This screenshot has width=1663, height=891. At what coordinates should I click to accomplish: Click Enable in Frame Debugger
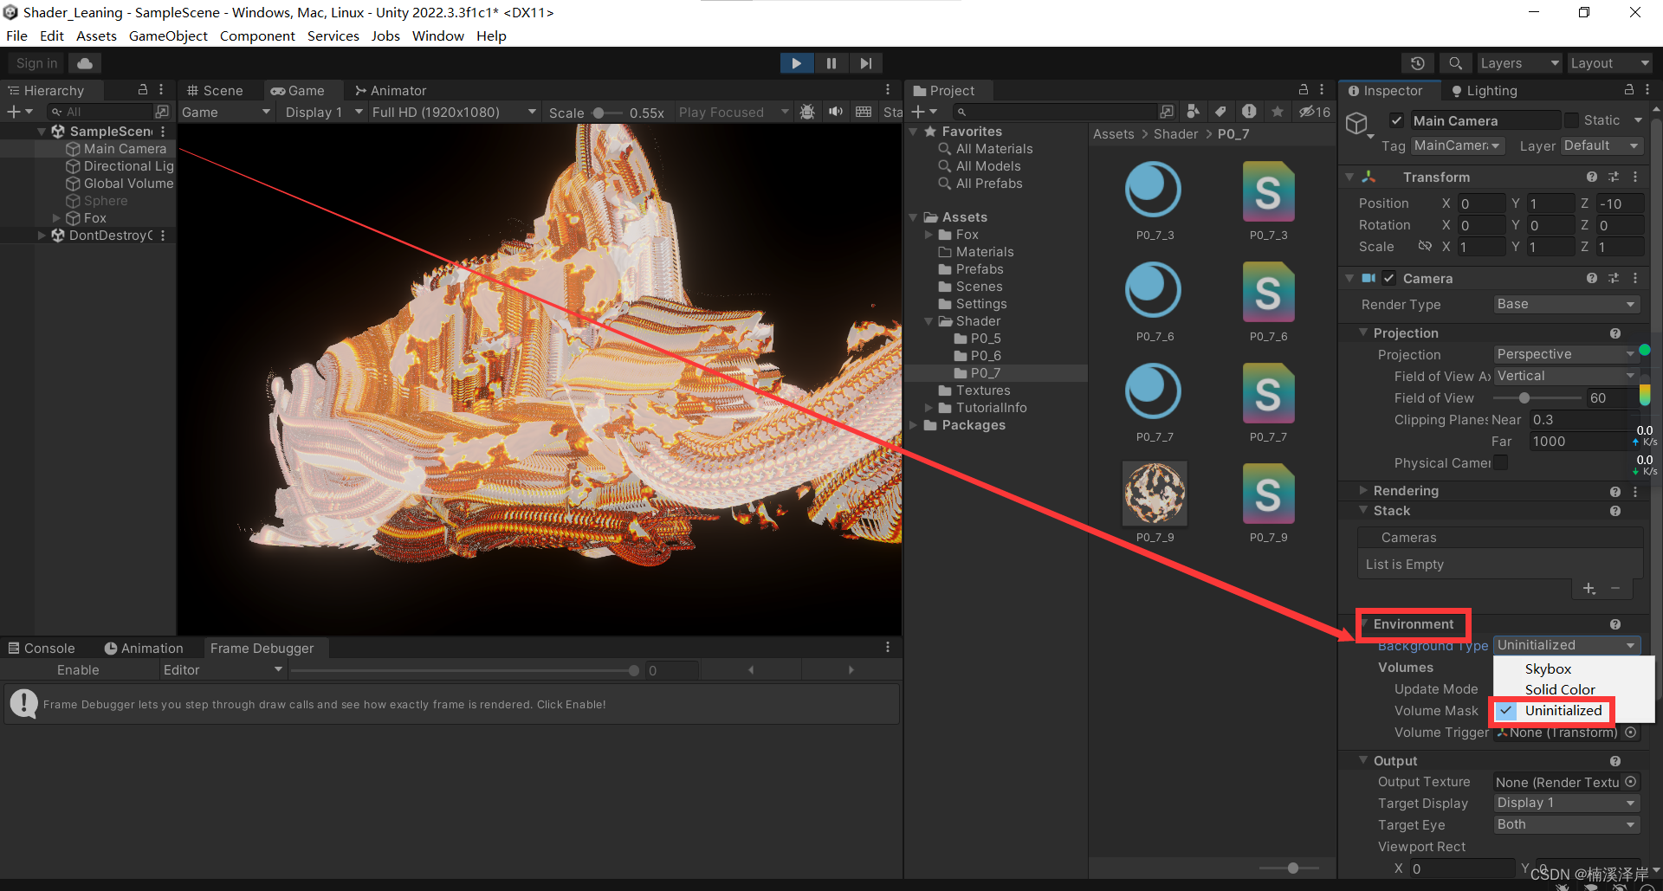(x=78, y=670)
